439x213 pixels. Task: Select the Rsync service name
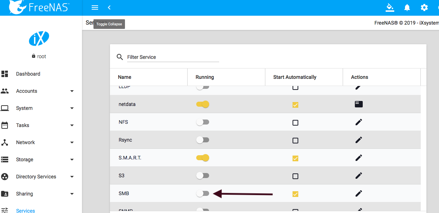tap(125, 140)
